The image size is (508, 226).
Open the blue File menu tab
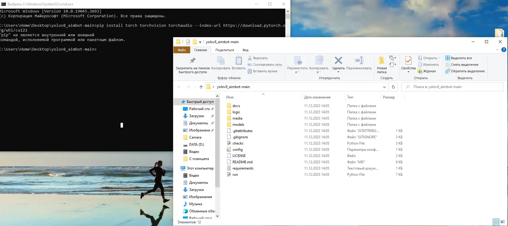181,50
